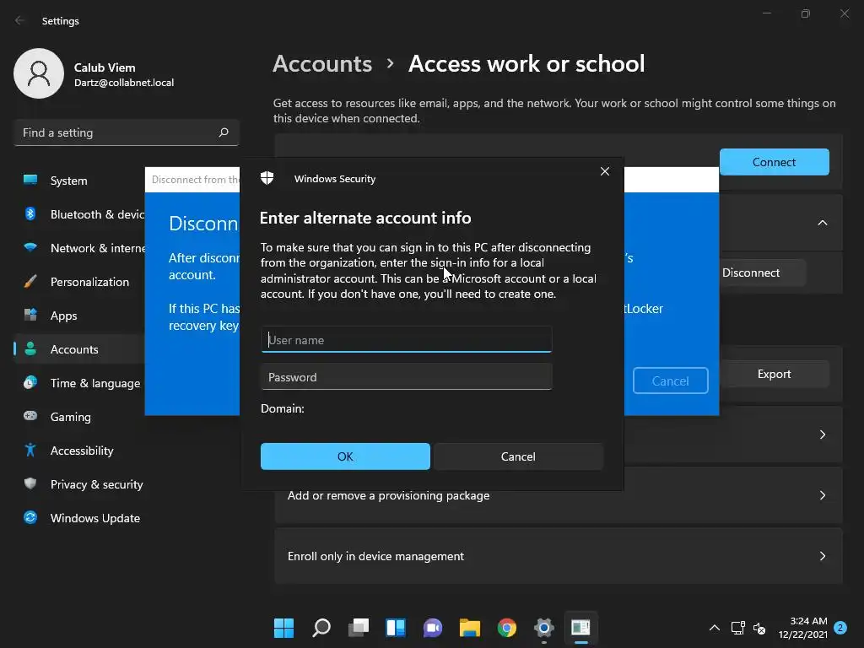Open File Explorer from taskbar
Viewport: 864px width, 648px height.
point(470,628)
